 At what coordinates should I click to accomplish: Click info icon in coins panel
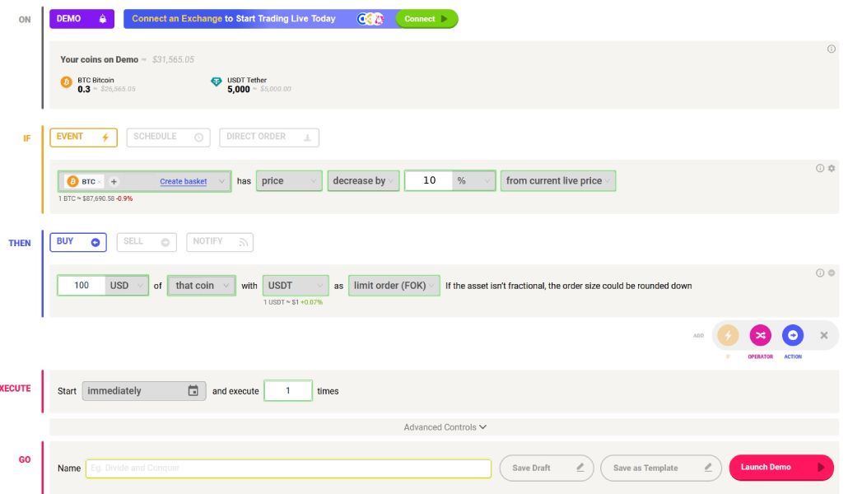click(x=832, y=49)
